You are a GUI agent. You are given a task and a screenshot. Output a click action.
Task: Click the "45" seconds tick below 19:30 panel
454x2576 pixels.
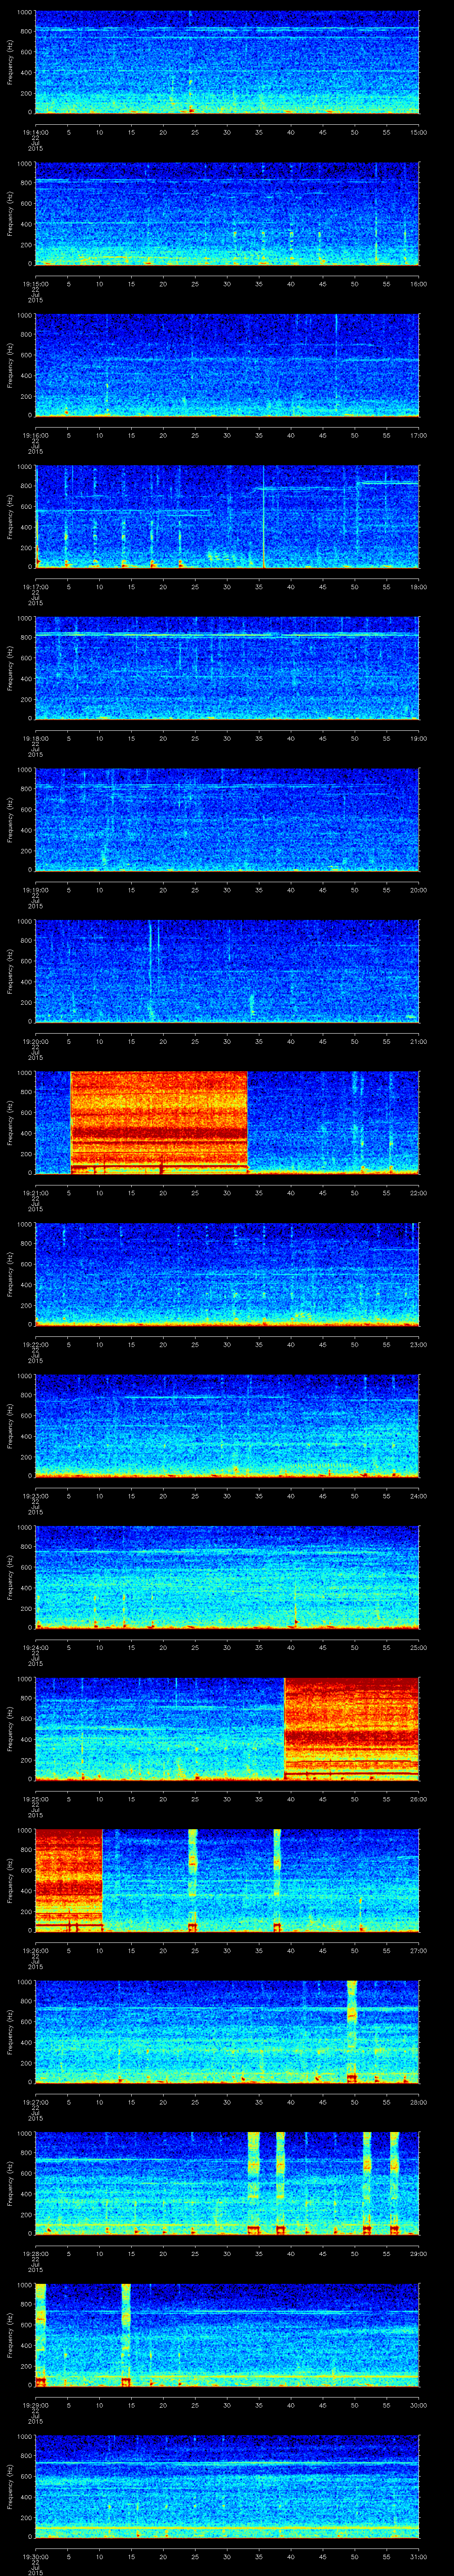point(322,2556)
